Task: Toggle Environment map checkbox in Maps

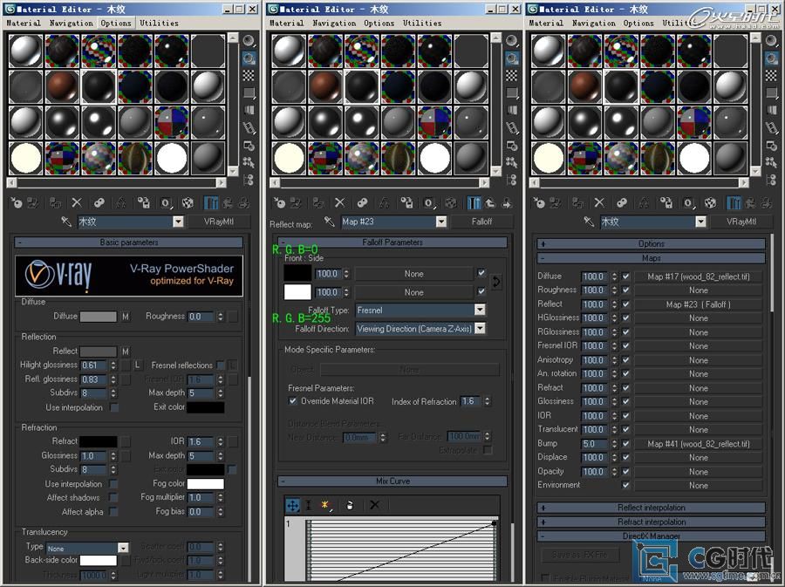Action: tap(625, 484)
